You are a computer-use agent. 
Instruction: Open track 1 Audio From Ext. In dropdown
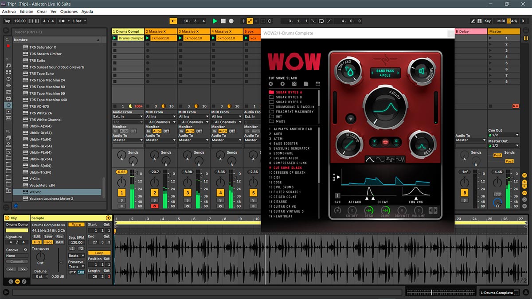(x=128, y=116)
